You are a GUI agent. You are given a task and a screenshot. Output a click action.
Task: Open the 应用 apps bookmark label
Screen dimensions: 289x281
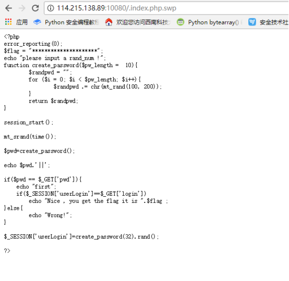(22, 22)
